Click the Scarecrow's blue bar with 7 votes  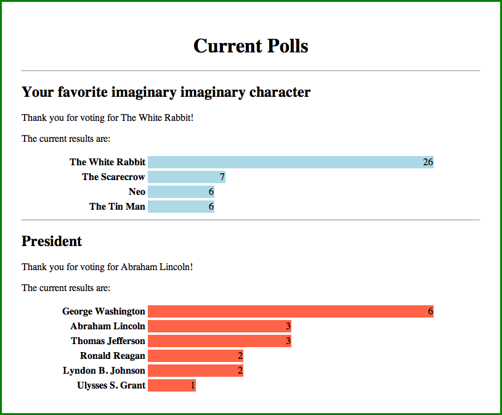tap(186, 177)
